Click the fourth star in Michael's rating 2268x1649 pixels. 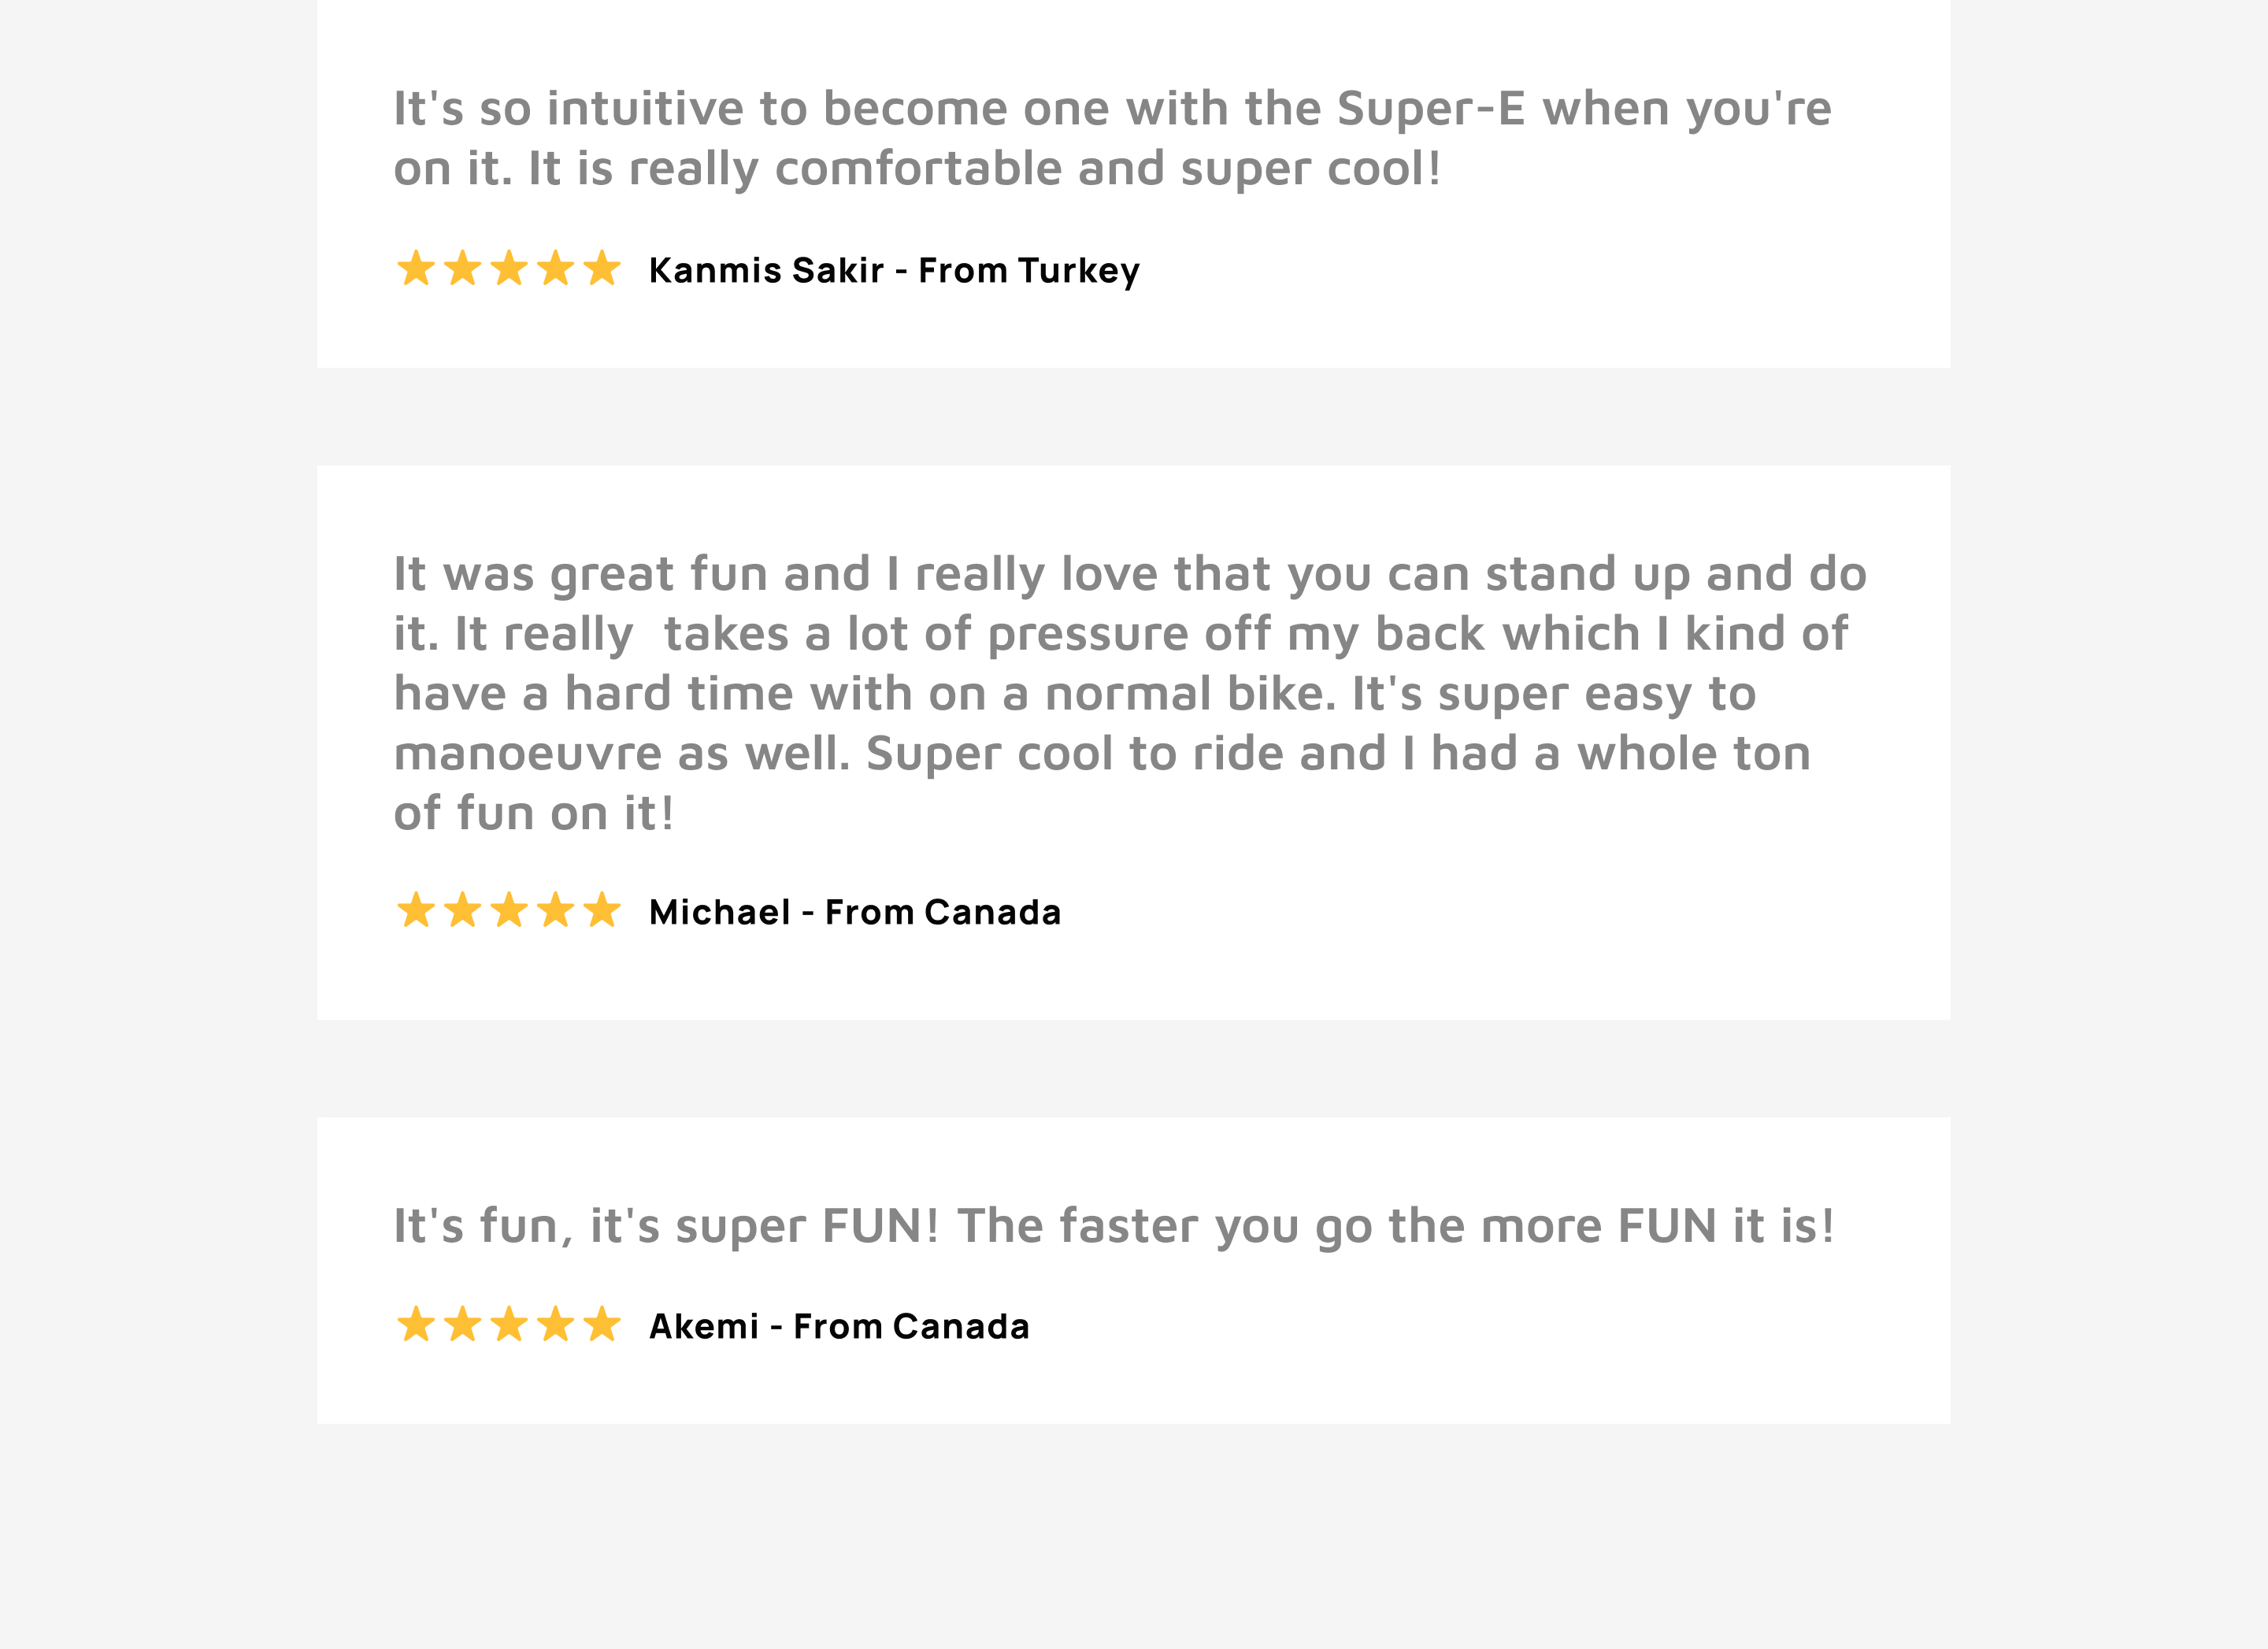[555, 911]
